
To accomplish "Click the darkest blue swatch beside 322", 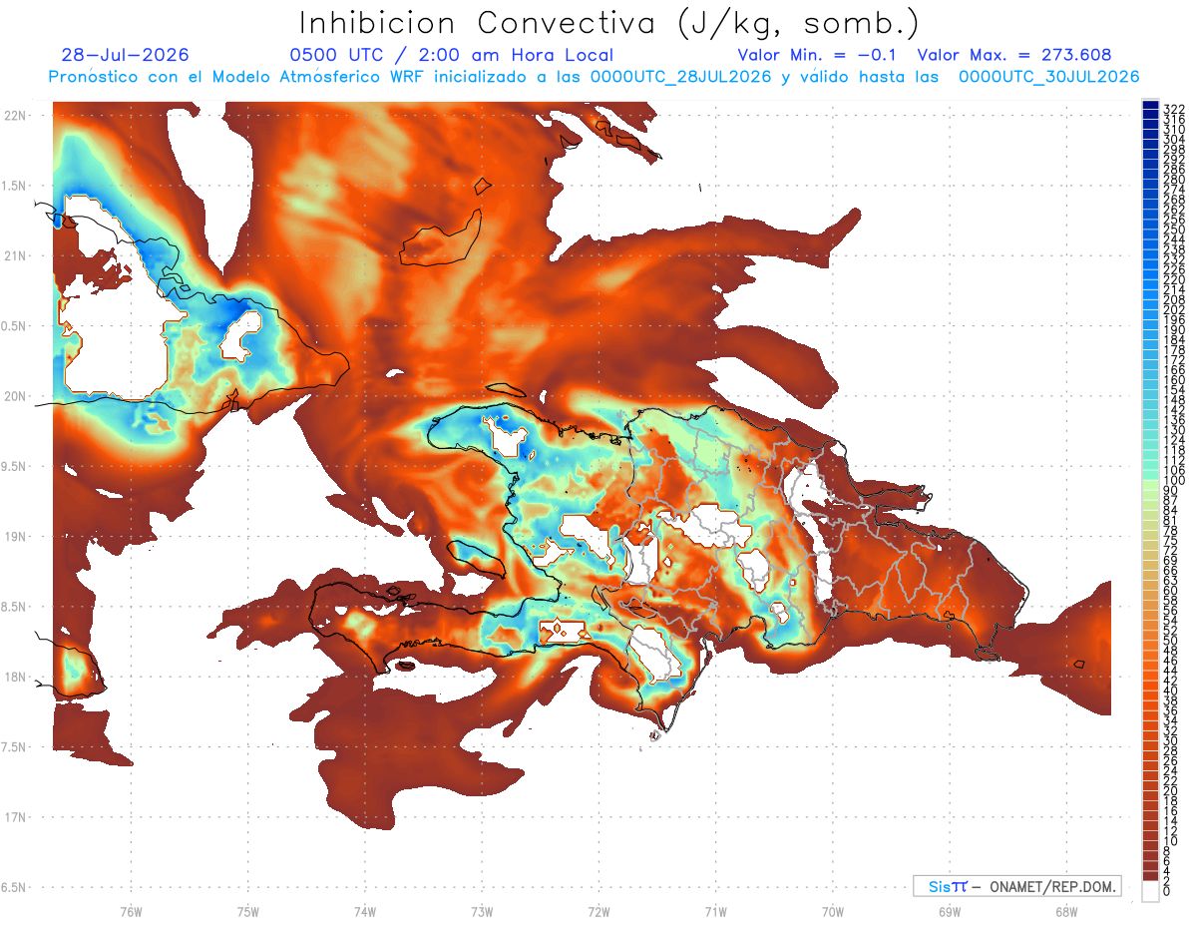I will click(1151, 106).
